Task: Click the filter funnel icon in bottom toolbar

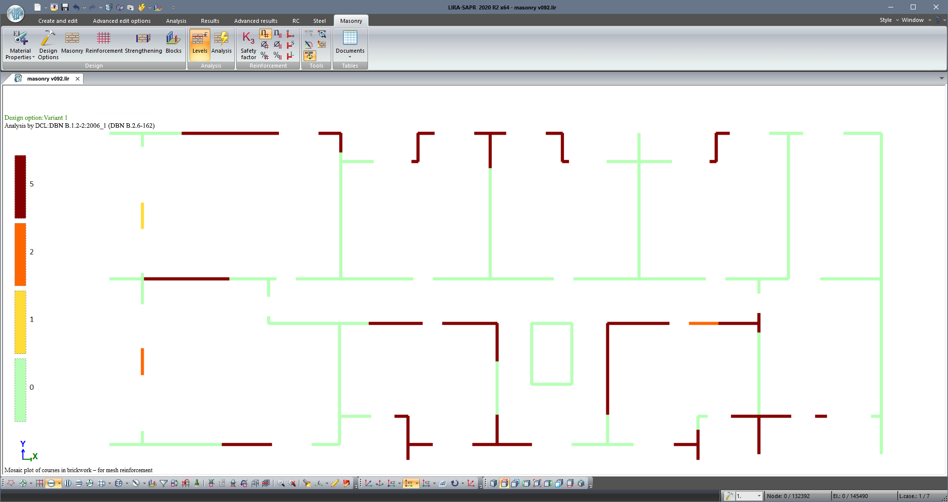Action: [x=163, y=483]
